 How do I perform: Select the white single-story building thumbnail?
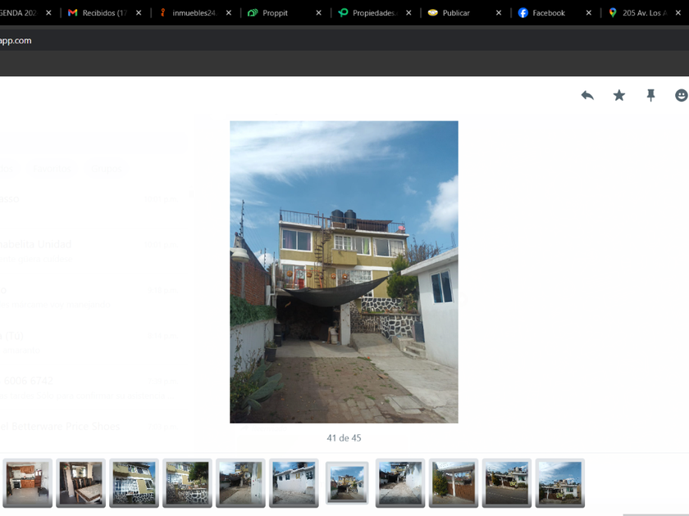294,482
